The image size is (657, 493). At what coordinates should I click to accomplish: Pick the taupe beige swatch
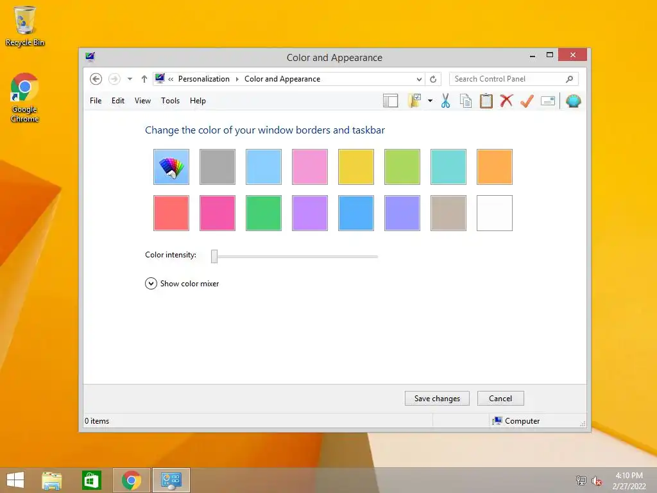pyautogui.click(x=448, y=213)
